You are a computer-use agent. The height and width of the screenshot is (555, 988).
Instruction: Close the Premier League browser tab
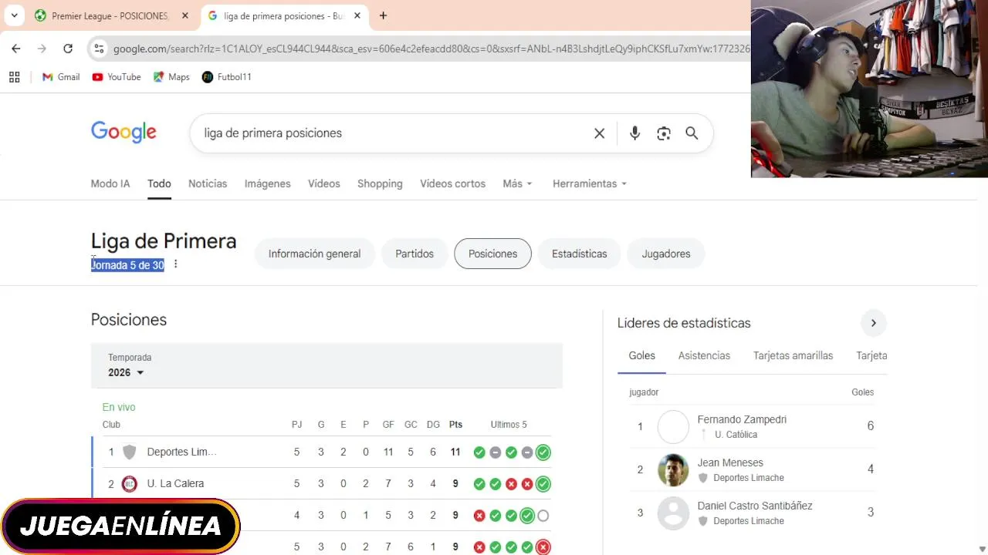[x=184, y=15]
